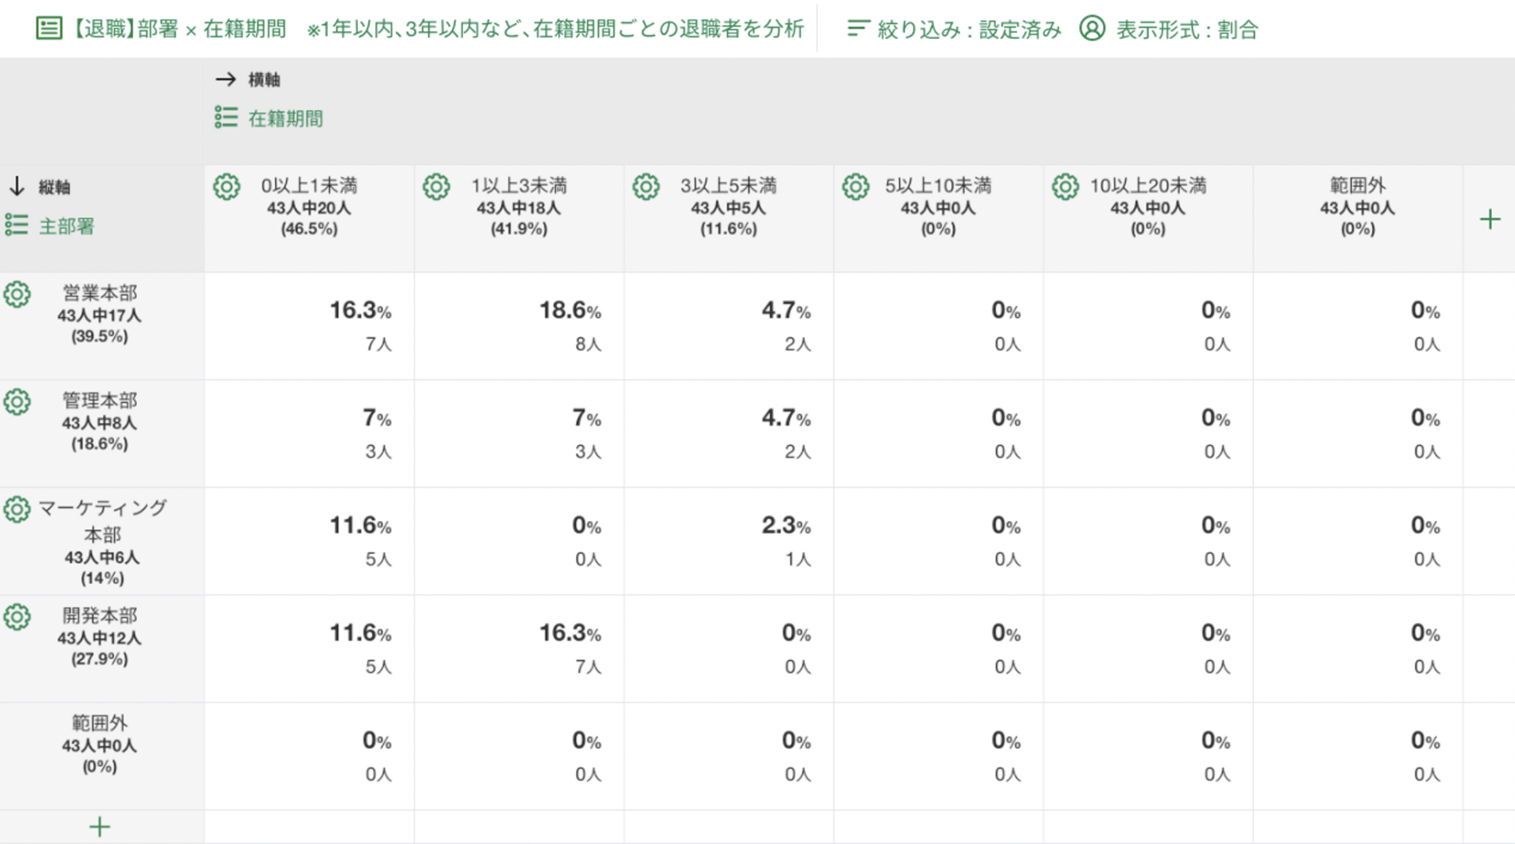Click gear icon beside 3以上5未満 header
The image size is (1515, 844).
coord(646,187)
